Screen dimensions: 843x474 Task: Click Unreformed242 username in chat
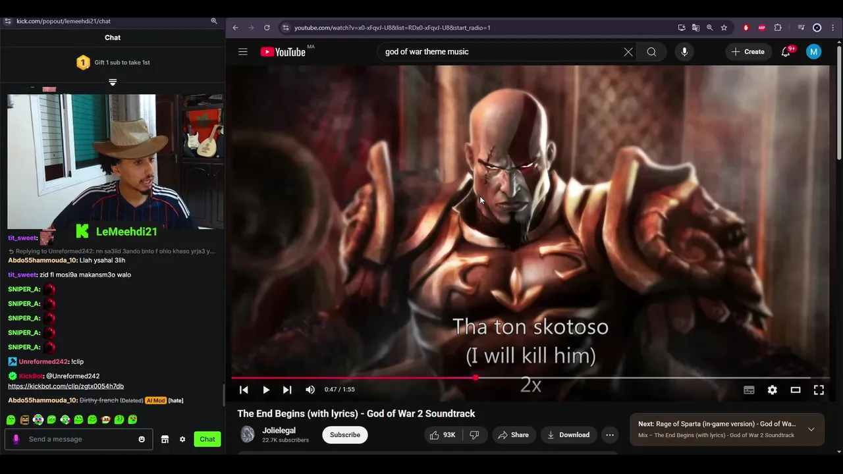coord(43,361)
